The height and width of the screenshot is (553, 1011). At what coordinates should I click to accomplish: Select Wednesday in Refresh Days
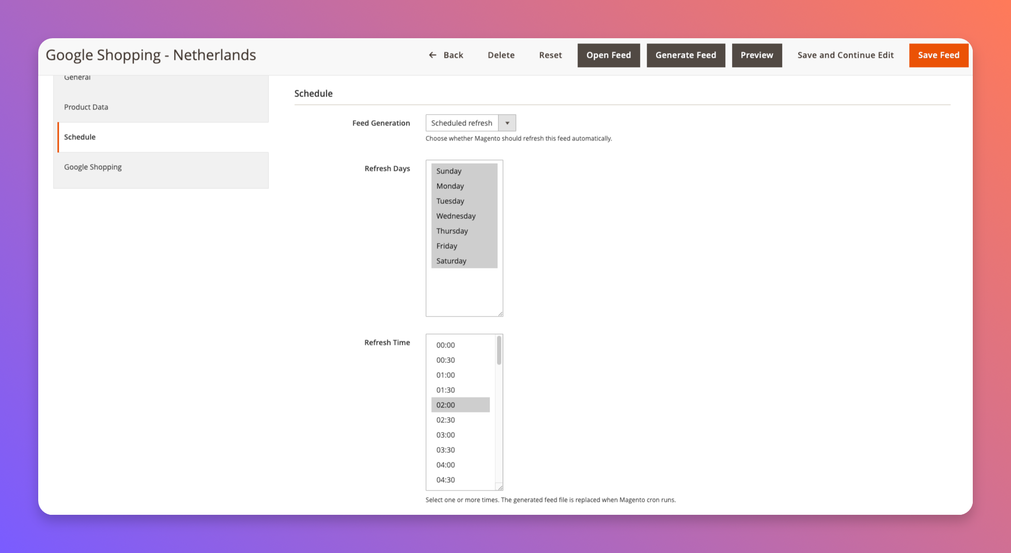pyautogui.click(x=464, y=216)
